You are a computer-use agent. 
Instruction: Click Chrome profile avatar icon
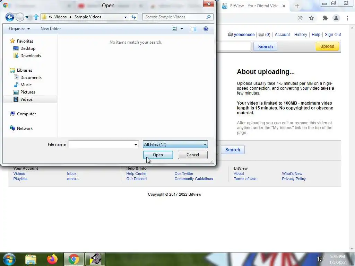point(336,18)
